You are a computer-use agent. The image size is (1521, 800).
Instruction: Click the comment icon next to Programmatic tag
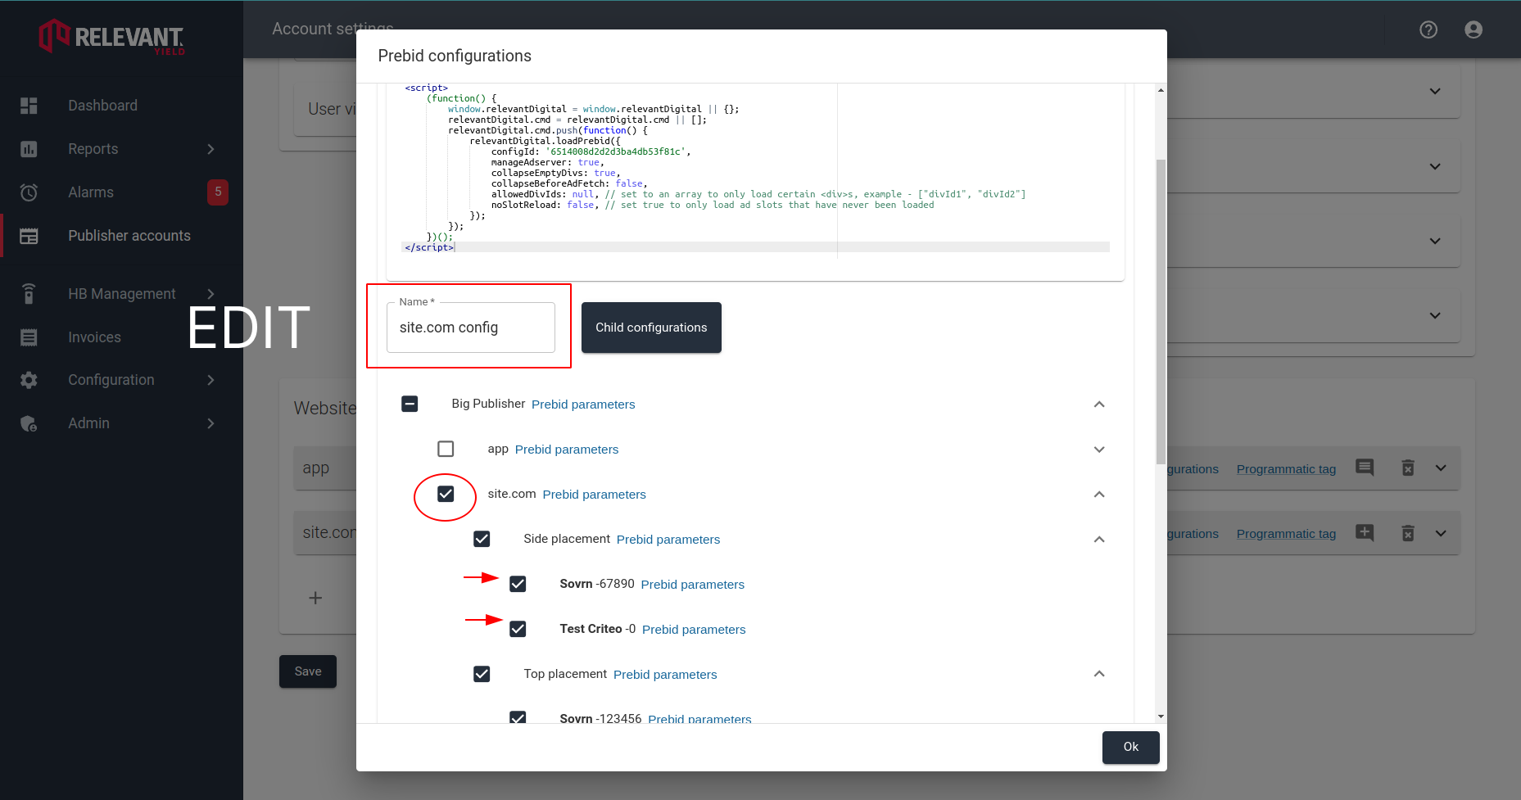1365,468
